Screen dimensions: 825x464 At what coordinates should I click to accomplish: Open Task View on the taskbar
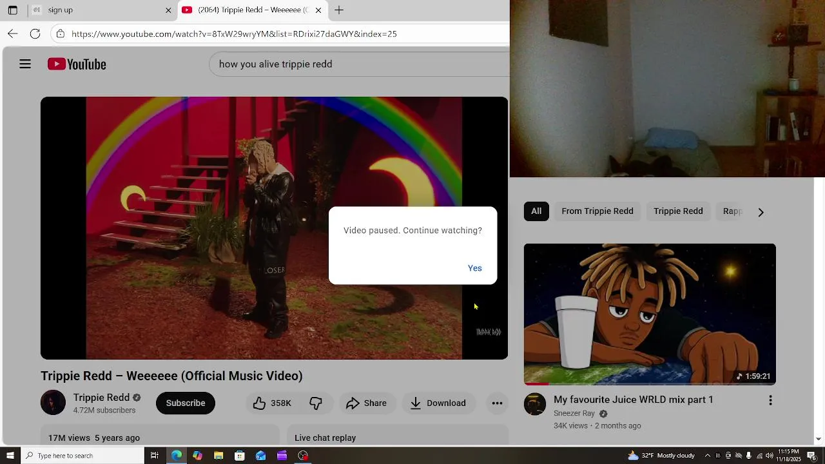click(x=155, y=456)
